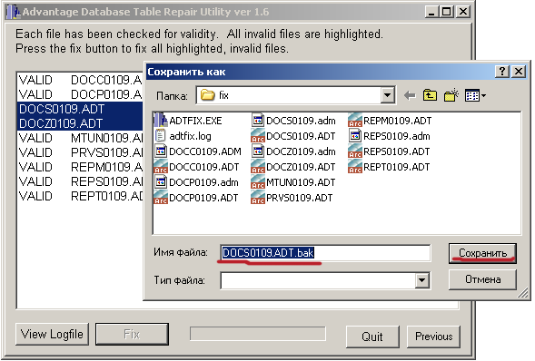535x361 pixels.
Task: Minimize the Table Repair Utility window
Action: tap(431, 12)
